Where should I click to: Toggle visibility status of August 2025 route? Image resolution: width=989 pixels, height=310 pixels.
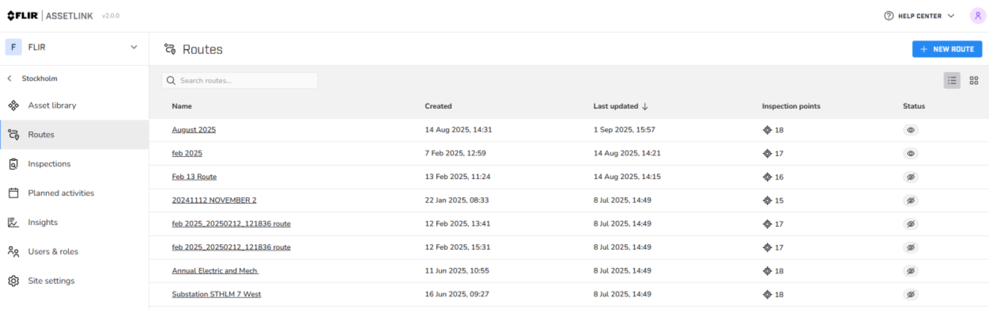[910, 130]
